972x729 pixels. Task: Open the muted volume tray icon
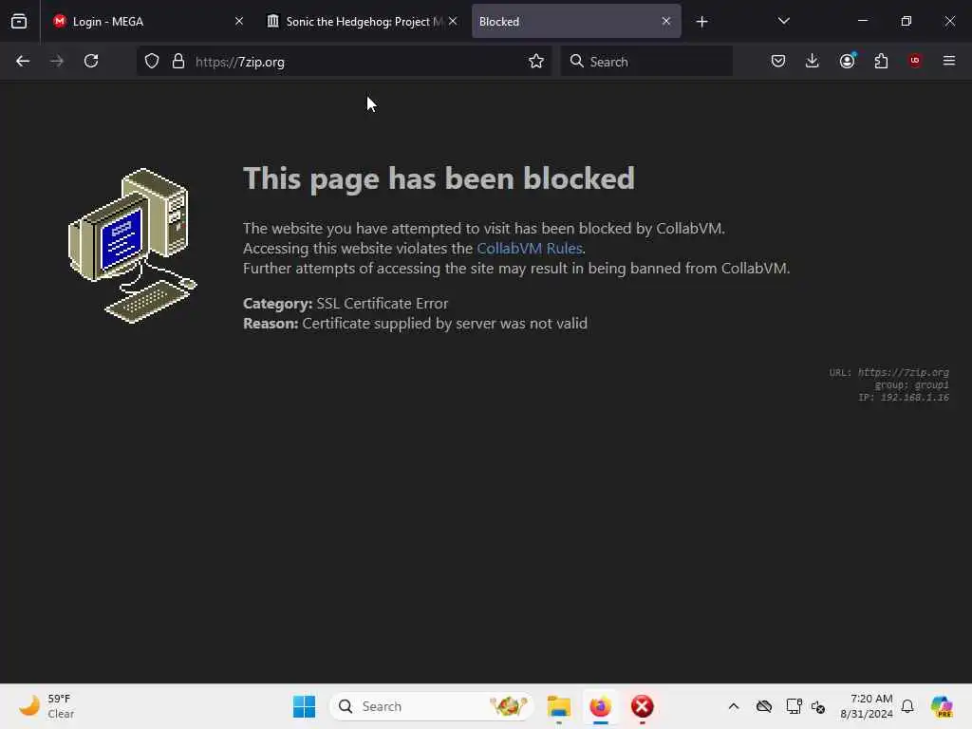coord(818,706)
